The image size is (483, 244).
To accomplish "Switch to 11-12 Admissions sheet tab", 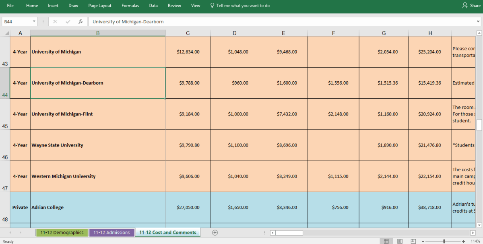I will pyautogui.click(x=111, y=232).
